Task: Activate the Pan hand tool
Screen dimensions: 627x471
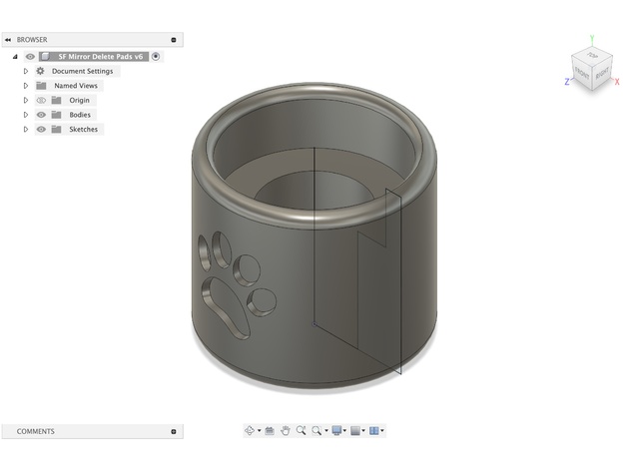Action: pos(285,430)
